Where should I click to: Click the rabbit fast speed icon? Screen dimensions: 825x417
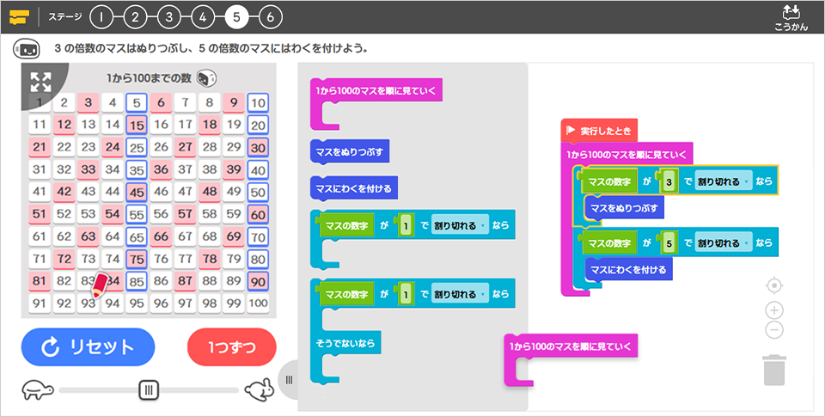coord(259,390)
